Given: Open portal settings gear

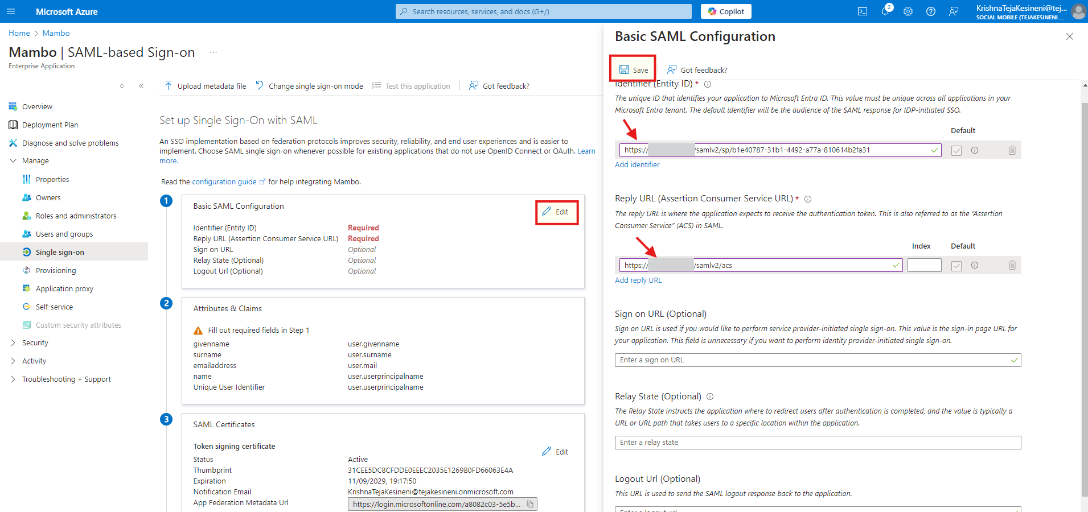Looking at the screenshot, I should 908,11.
